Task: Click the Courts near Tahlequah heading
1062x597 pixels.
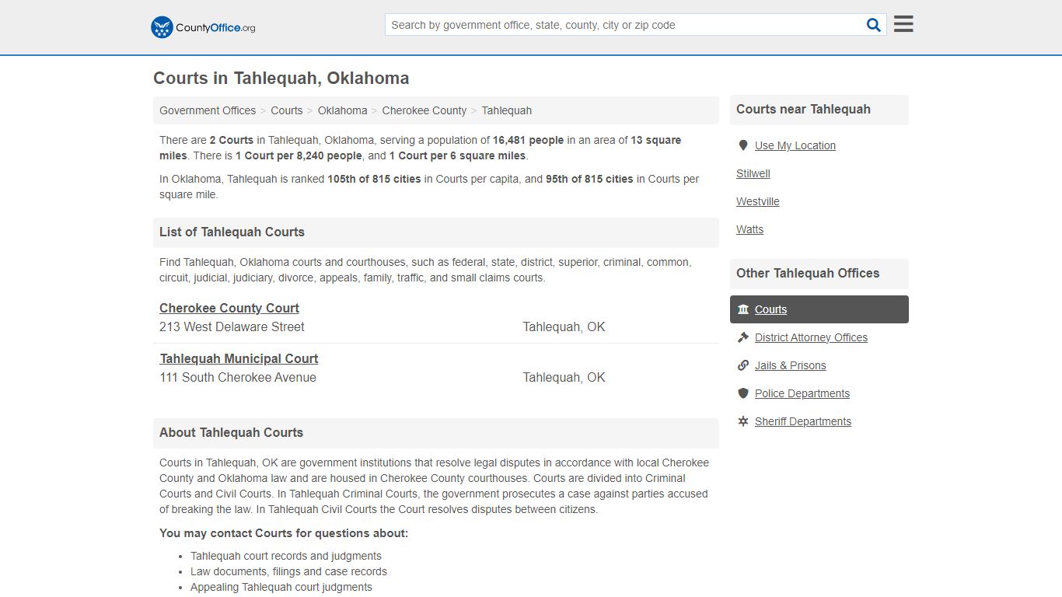Action: (x=803, y=109)
